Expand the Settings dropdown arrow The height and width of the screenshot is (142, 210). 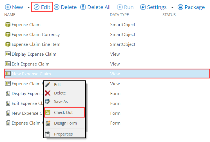(172, 7)
